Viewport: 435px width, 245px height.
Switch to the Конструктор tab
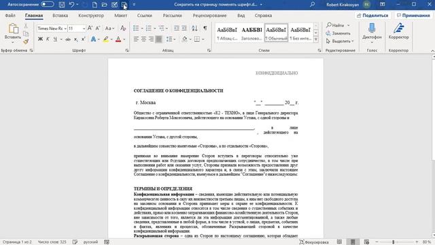point(91,16)
